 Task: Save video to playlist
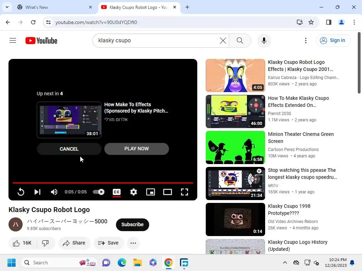109,243
